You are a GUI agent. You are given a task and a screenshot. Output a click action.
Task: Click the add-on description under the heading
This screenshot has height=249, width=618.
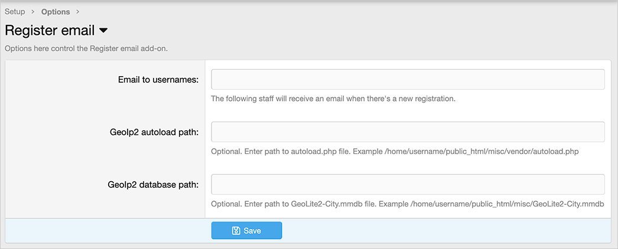[86, 50]
